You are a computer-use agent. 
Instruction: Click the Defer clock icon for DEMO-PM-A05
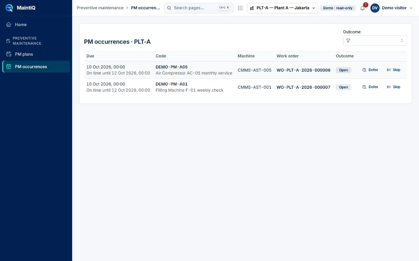click(364, 70)
